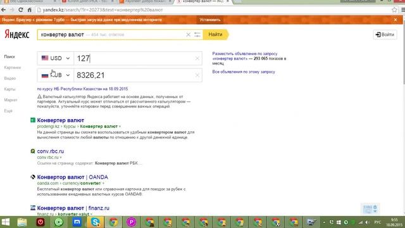The height and width of the screenshot is (228, 405).
Task: Show hidden system tray icons arrow
Action: click(324, 222)
